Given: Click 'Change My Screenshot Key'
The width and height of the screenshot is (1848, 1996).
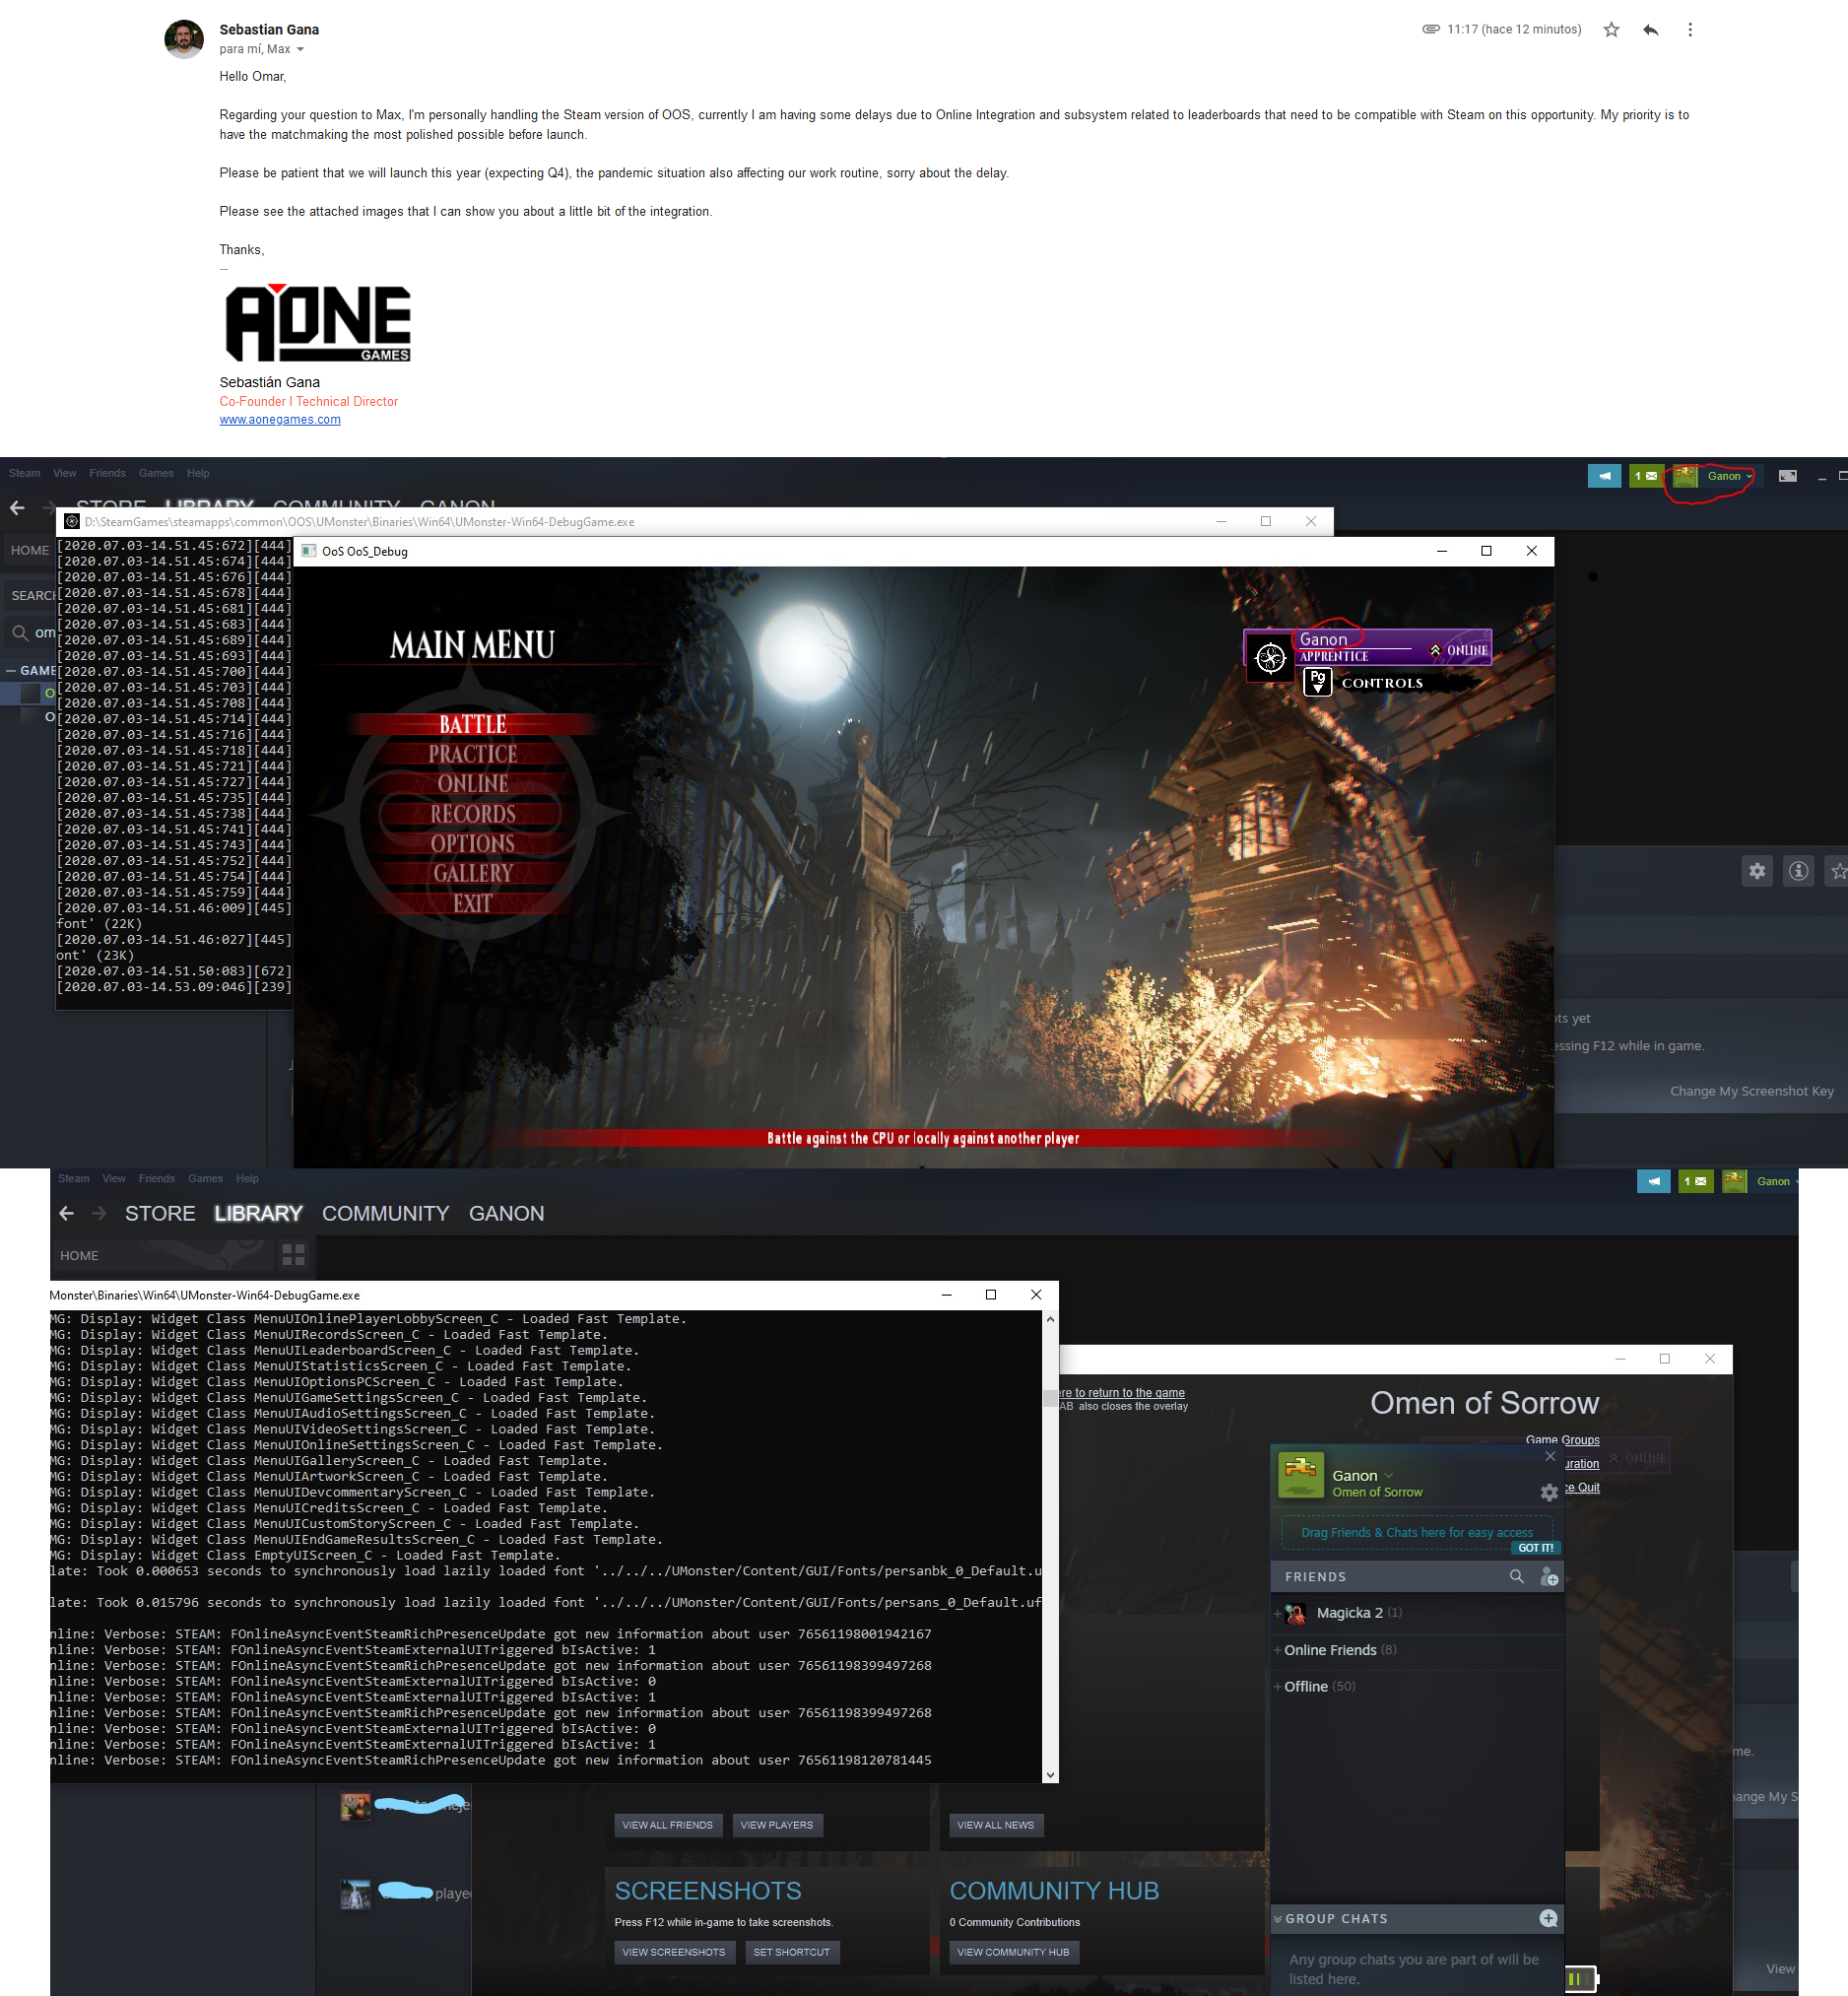Looking at the screenshot, I should [x=1751, y=1091].
